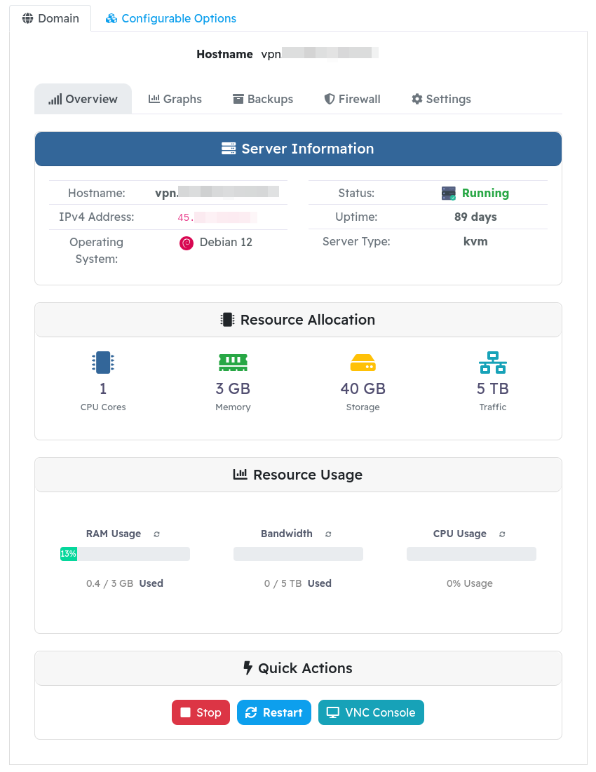This screenshot has width=596, height=772.
Task: Refresh the RAM Usage stat
Action: pyautogui.click(x=156, y=534)
